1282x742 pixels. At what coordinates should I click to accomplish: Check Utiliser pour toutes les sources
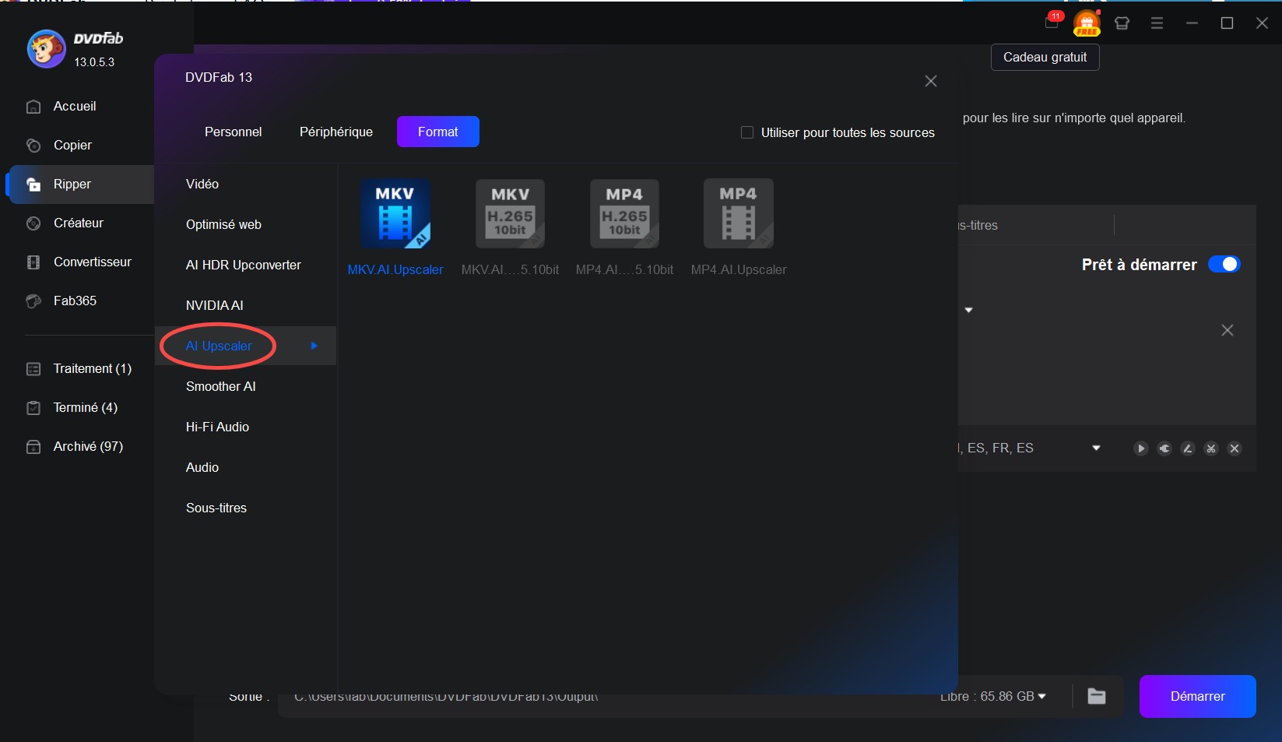click(x=746, y=132)
